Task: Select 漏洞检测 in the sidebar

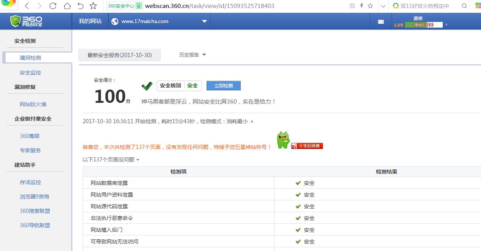Action: tap(30, 58)
